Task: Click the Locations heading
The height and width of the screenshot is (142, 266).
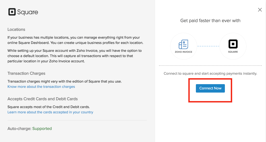Action: [x=16, y=29]
